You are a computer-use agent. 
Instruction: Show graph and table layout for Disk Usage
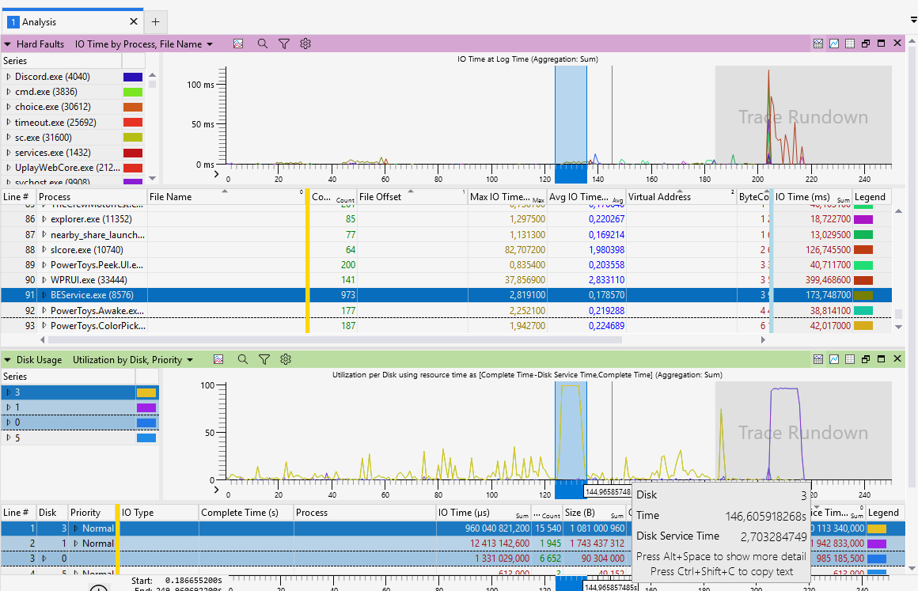(818, 358)
